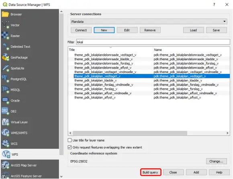
Task: Open the GeoPackage source icon
Action: tap(5, 57)
